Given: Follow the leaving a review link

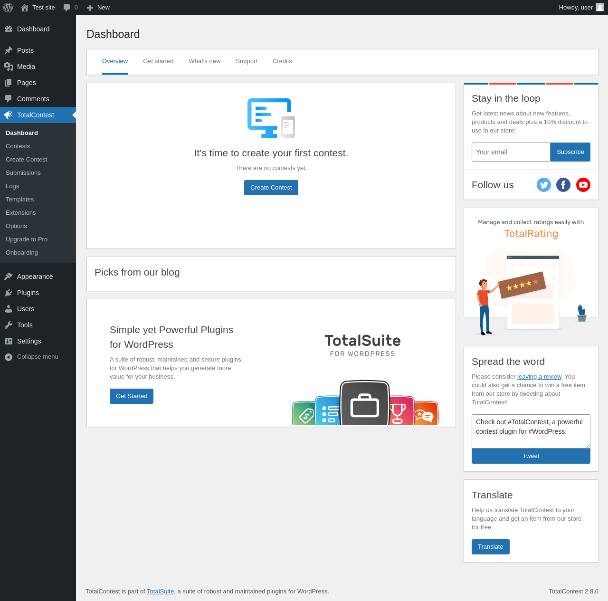Looking at the screenshot, I should [x=539, y=377].
